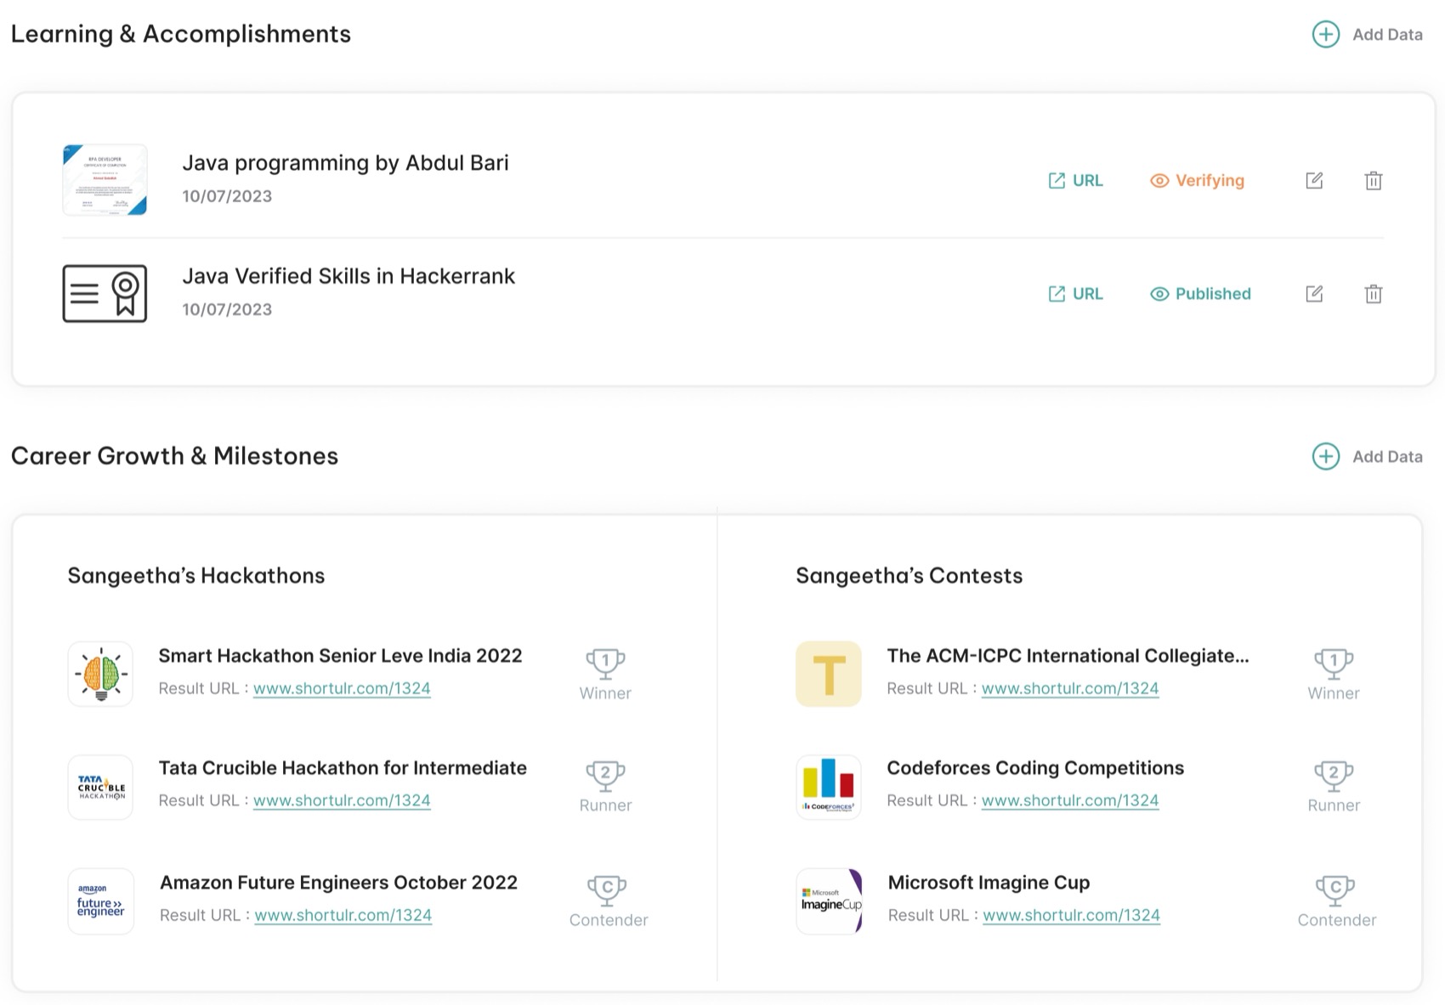Edit the Java Verified Skills in Hackerrank entry

click(x=1314, y=294)
